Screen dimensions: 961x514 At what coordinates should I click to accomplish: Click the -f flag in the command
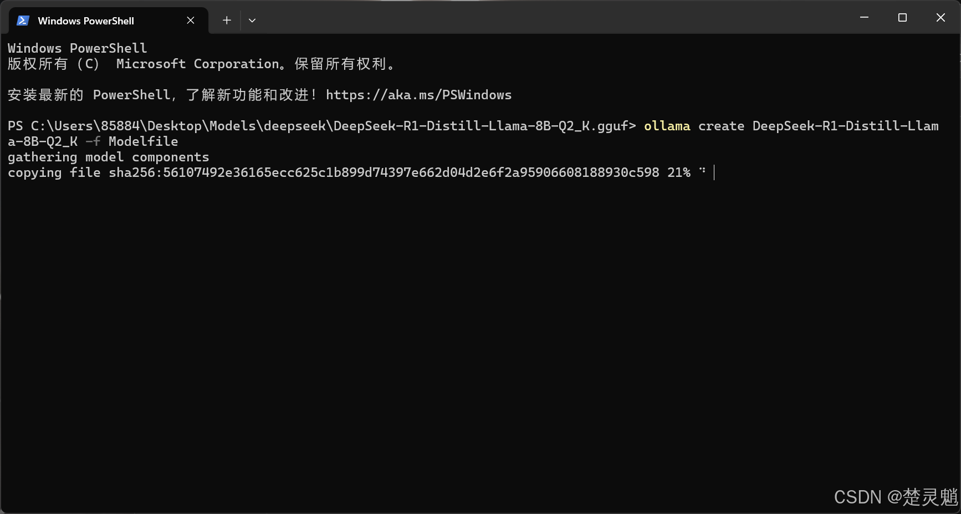click(93, 141)
